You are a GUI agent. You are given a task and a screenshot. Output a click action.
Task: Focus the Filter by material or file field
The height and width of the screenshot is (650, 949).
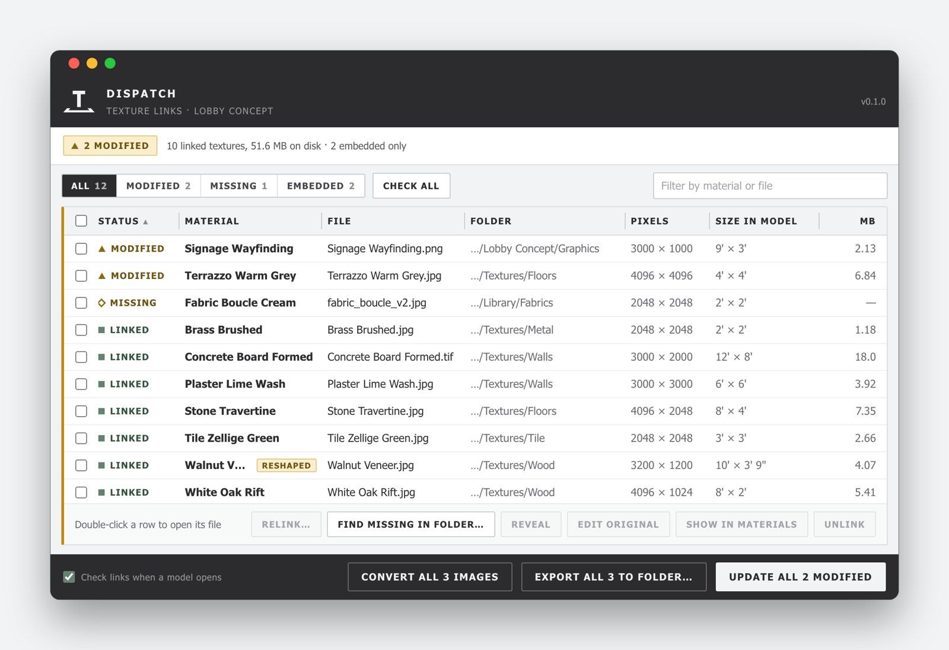pyautogui.click(x=770, y=186)
